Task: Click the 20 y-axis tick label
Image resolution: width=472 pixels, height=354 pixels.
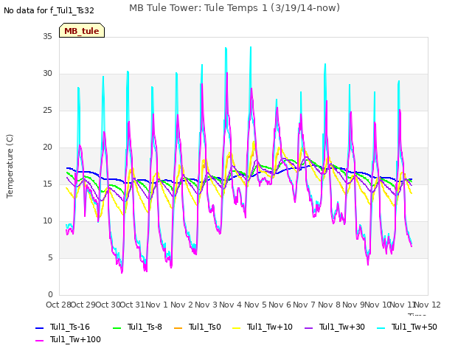Action: (x=47, y=147)
